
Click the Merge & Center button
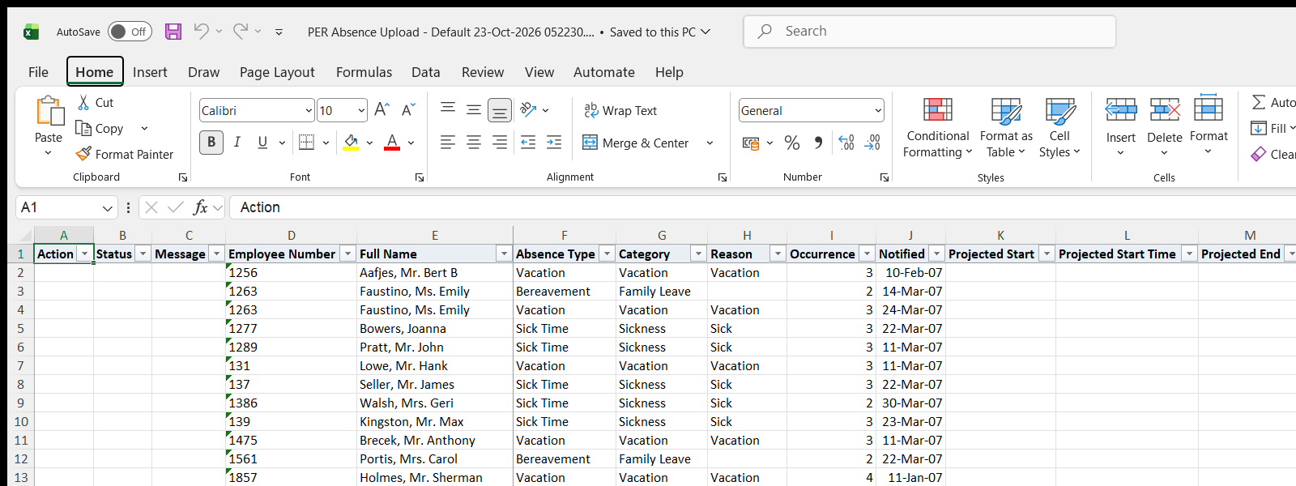click(636, 143)
